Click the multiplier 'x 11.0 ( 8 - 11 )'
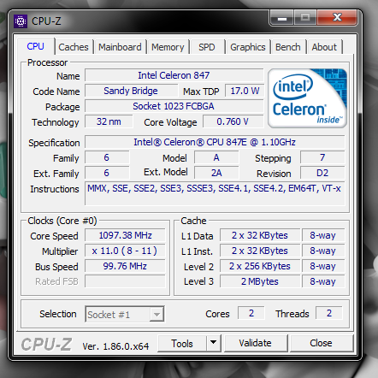This screenshot has height=378, width=378. pyautogui.click(x=125, y=251)
